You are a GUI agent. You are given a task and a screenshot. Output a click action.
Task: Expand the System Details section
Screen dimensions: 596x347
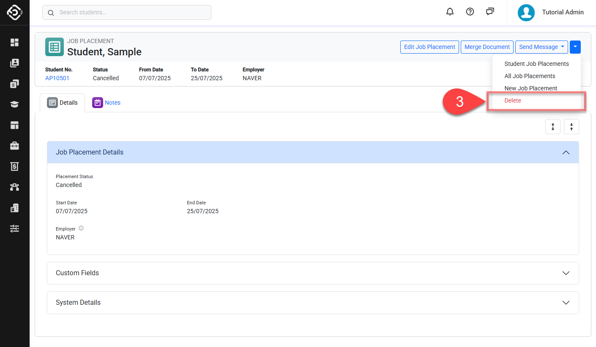point(566,303)
